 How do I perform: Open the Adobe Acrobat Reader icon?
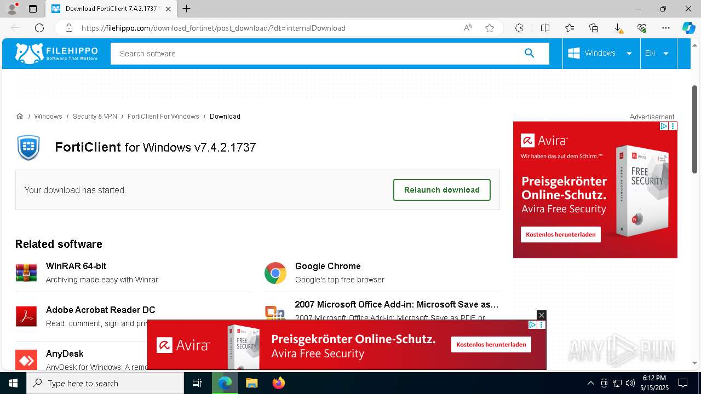point(26,316)
